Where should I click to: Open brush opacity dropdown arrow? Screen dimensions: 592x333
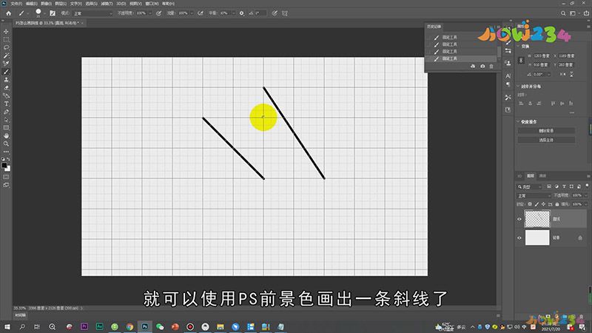150,13
